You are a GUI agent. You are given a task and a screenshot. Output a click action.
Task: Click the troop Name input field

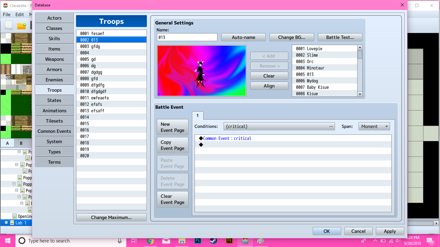pos(187,37)
